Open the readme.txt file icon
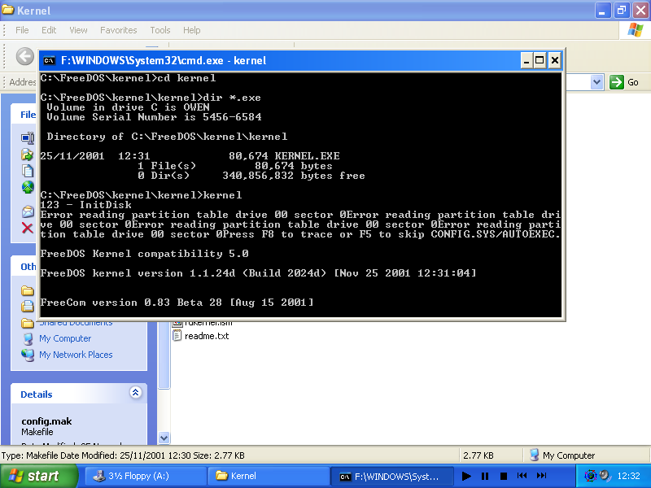The height and width of the screenshot is (488, 651). [x=178, y=336]
